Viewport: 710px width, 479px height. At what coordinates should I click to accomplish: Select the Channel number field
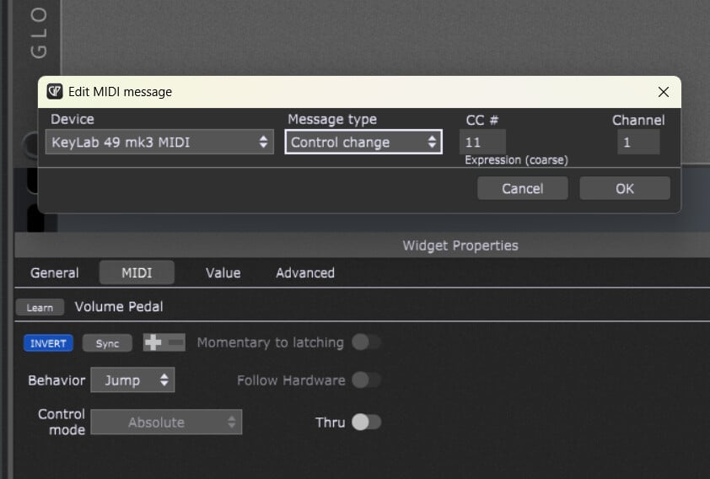pyautogui.click(x=637, y=143)
